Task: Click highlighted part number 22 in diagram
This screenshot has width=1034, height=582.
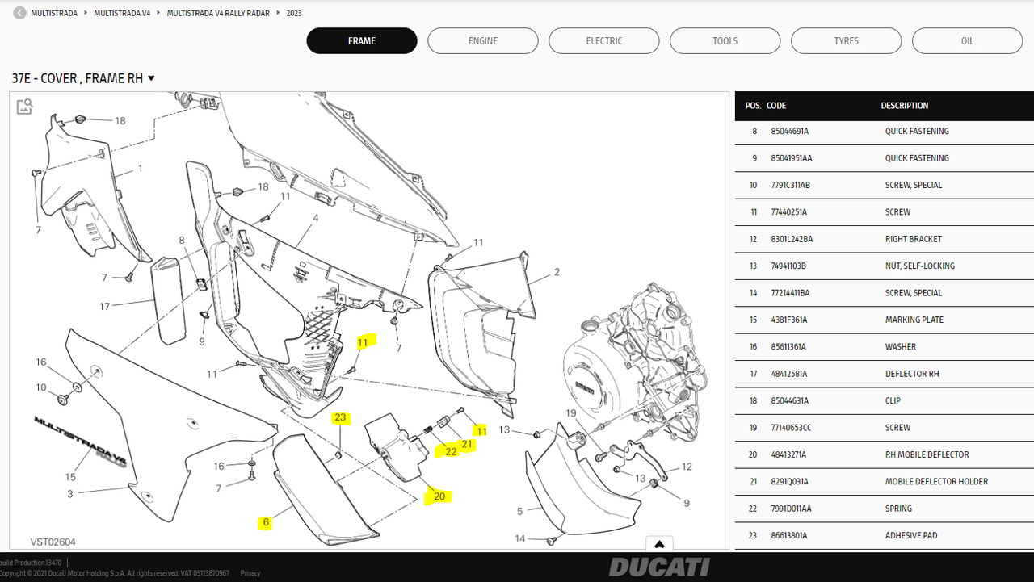Action: pyautogui.click(x=451, y=451)
